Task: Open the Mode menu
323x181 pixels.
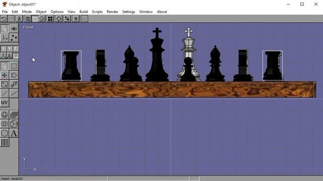Action: point(27,12)
